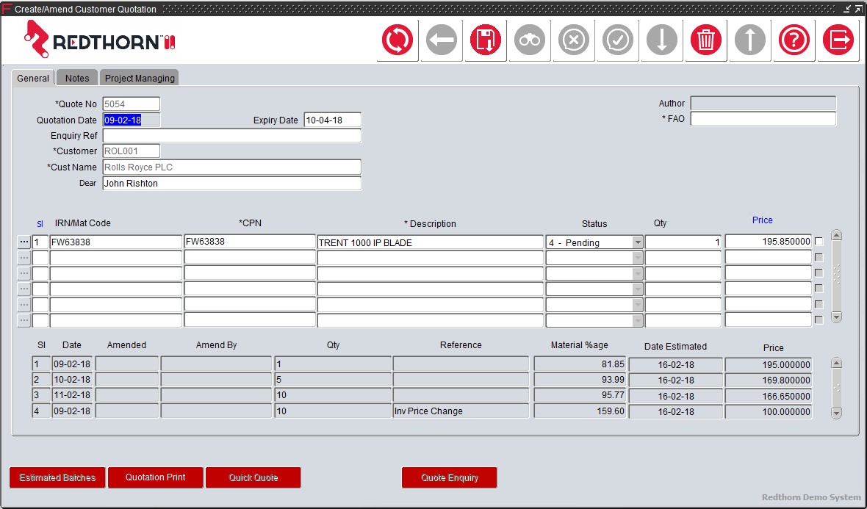Open the Status dropdown showing '4 - Pending'
The image size is (867, 509).
(x=636, y=241)
